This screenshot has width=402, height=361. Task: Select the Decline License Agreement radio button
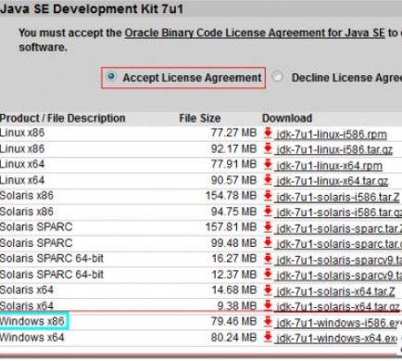(278, 76)
